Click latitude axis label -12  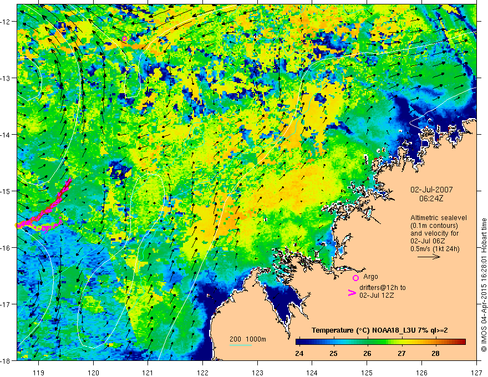6,22
